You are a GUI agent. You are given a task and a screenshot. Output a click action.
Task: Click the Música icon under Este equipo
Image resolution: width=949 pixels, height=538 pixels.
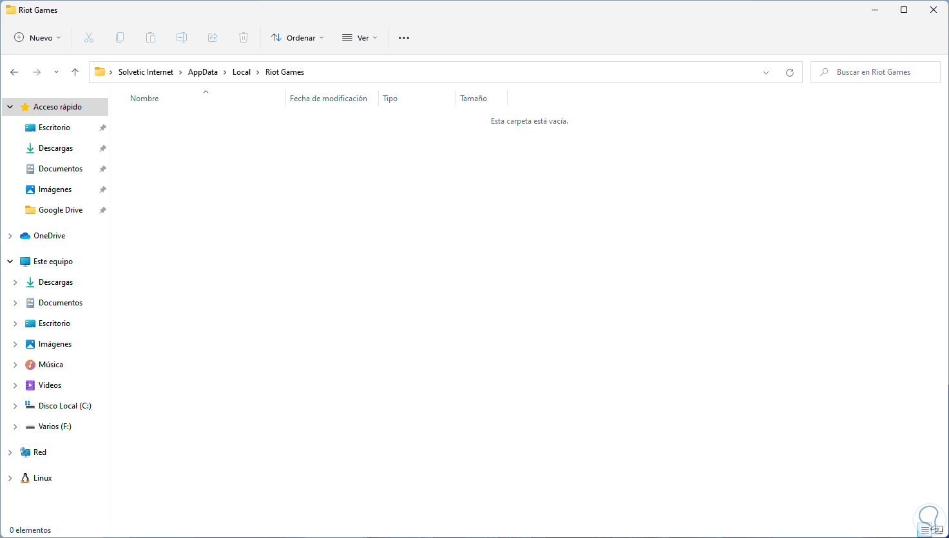click(x=30, y=365)
